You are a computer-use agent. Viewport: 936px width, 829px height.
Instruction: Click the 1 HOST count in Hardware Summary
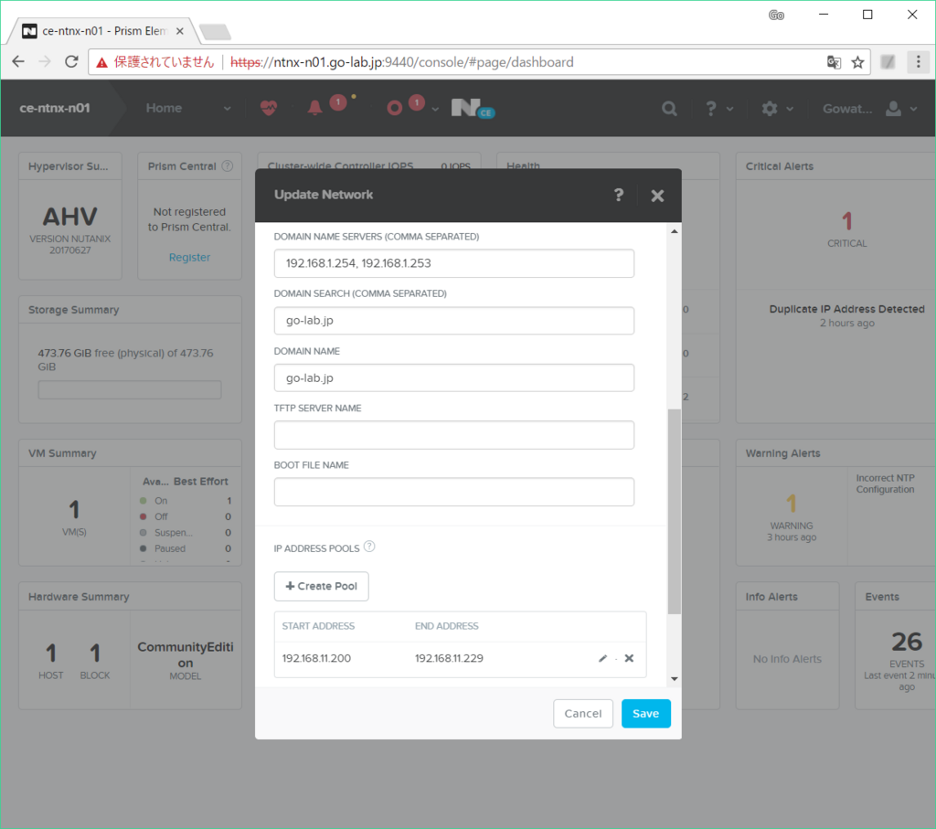pos(51,654)
